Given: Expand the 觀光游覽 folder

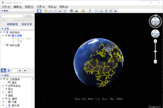Looking at the screenshot, I should 3,36.
